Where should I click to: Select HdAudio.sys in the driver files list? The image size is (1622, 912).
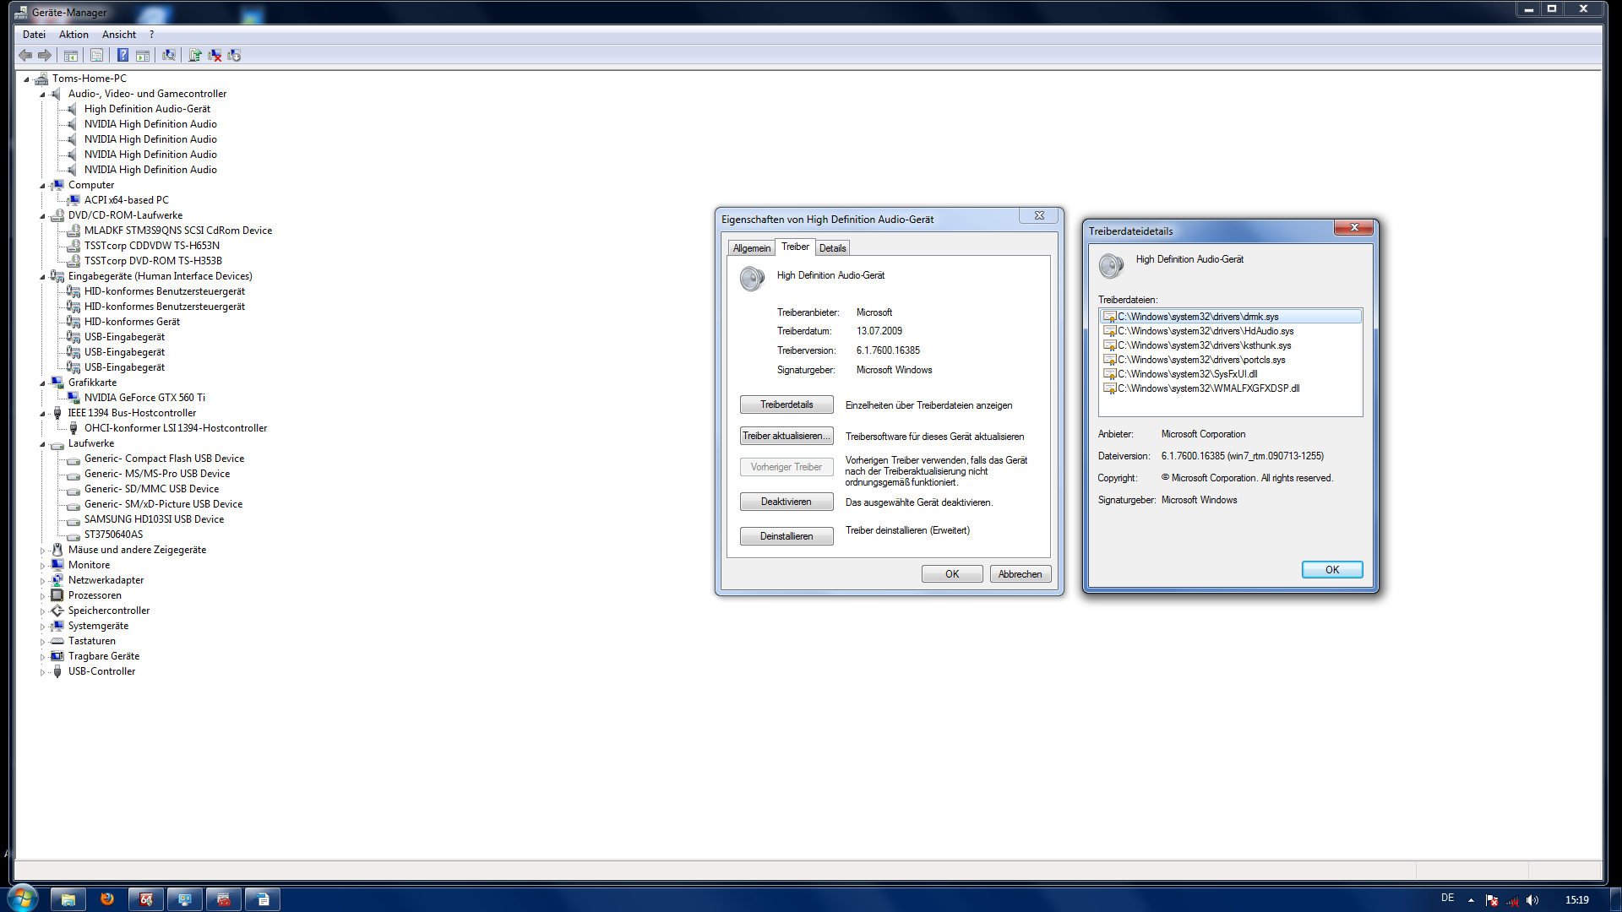pos(1205,331)
